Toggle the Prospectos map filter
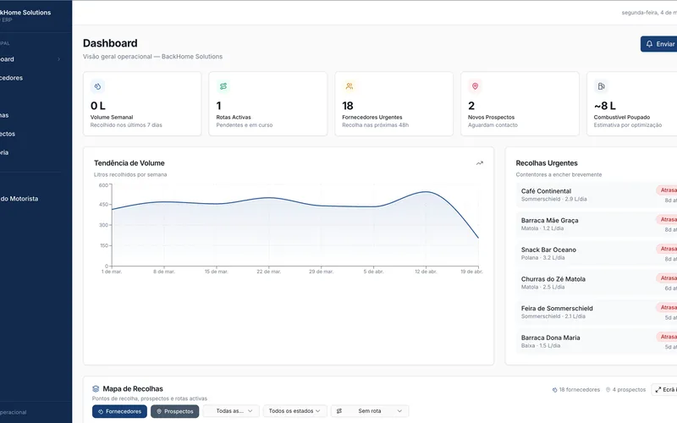This screenshot has height=423, width=677. click(x=175, y=411)
